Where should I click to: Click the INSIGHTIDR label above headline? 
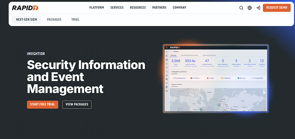coord(36,54)
